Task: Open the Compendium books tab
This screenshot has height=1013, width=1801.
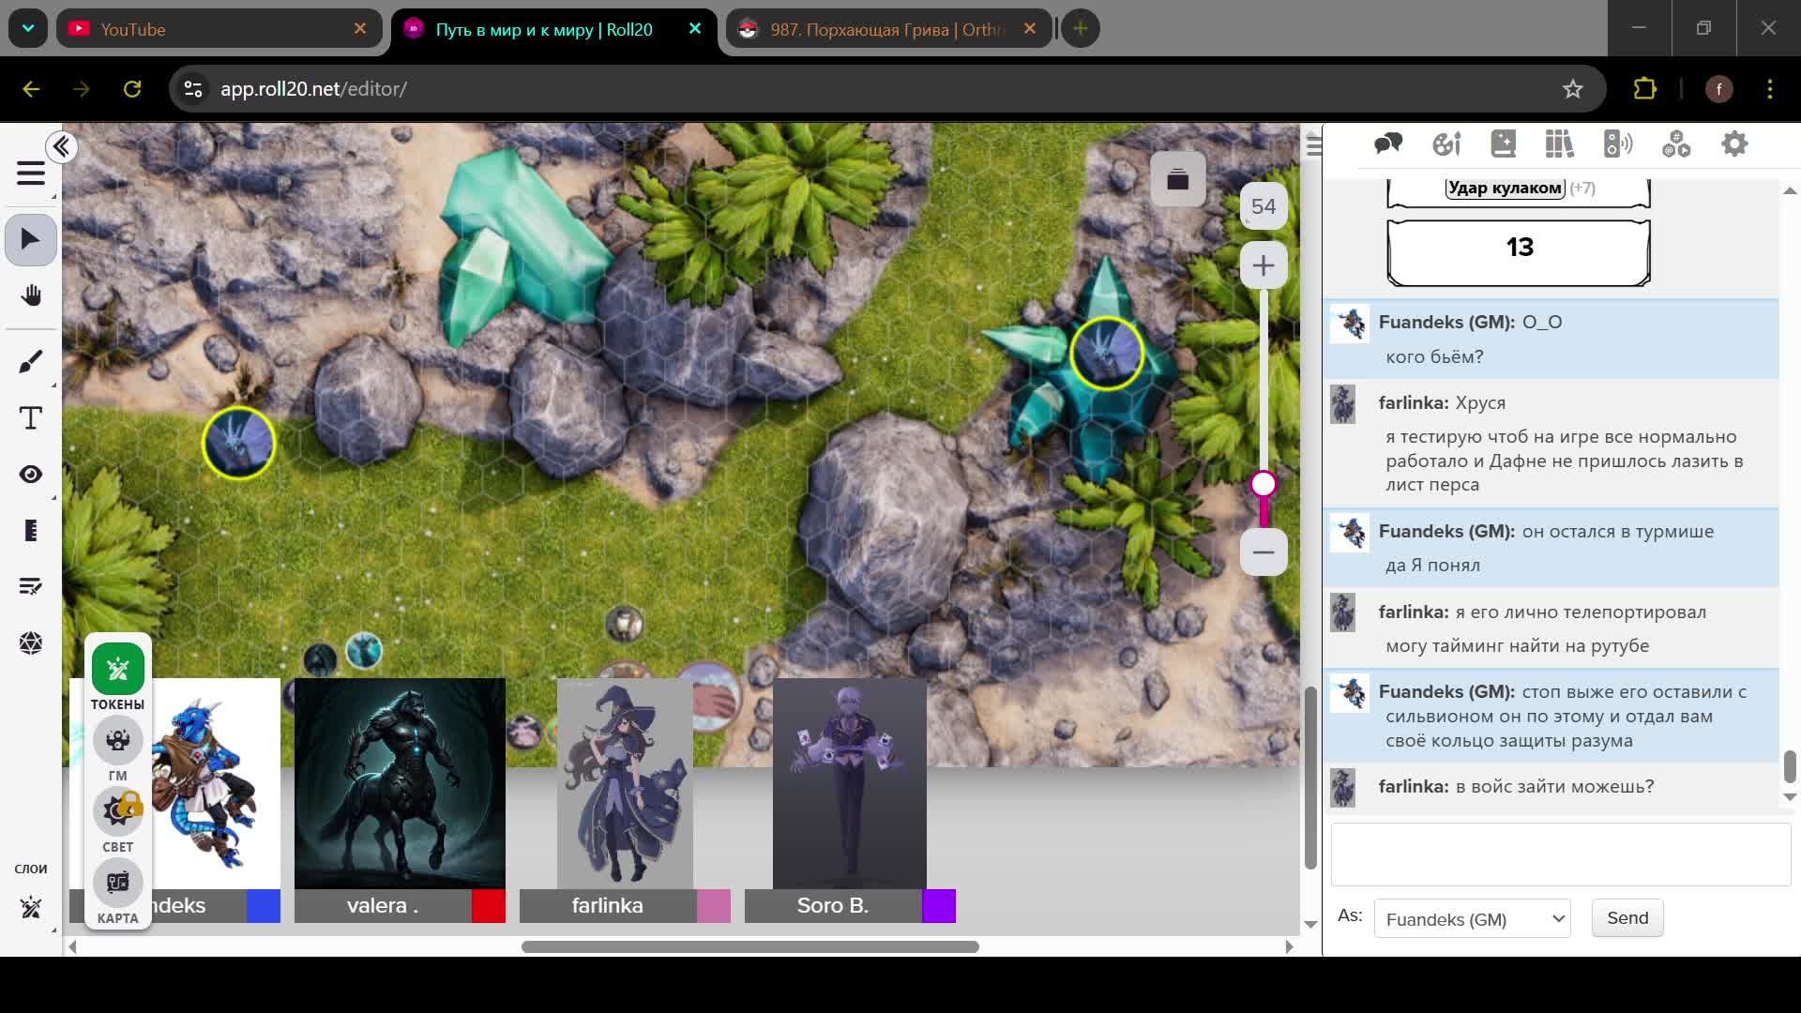Action: [x=1559, y=144]
